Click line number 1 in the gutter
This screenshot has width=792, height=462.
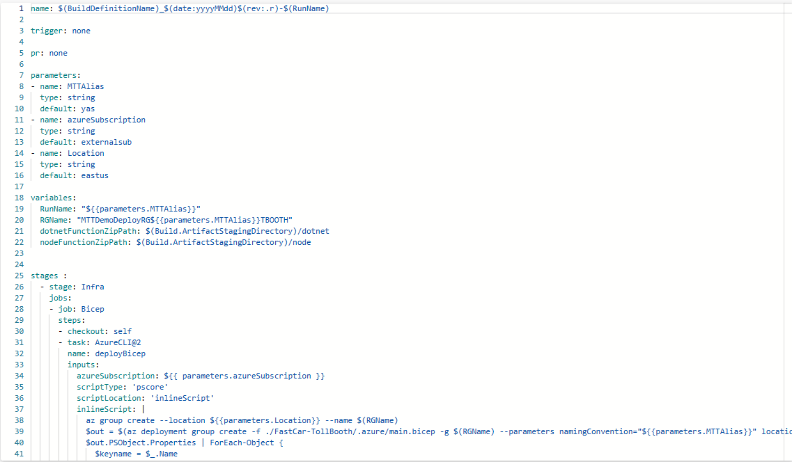click(x=21, y=8)
